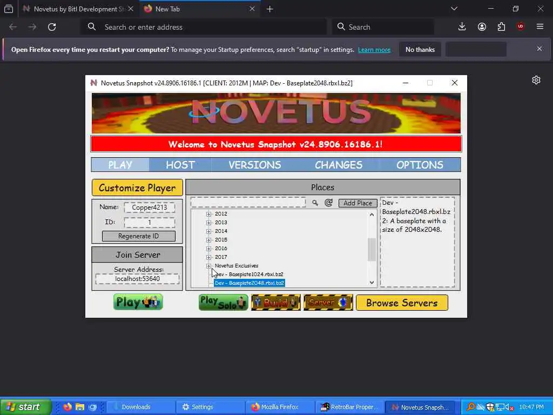Expand the 2012 folder in places tree
The image size is (553, 415).
click(209, 214)
